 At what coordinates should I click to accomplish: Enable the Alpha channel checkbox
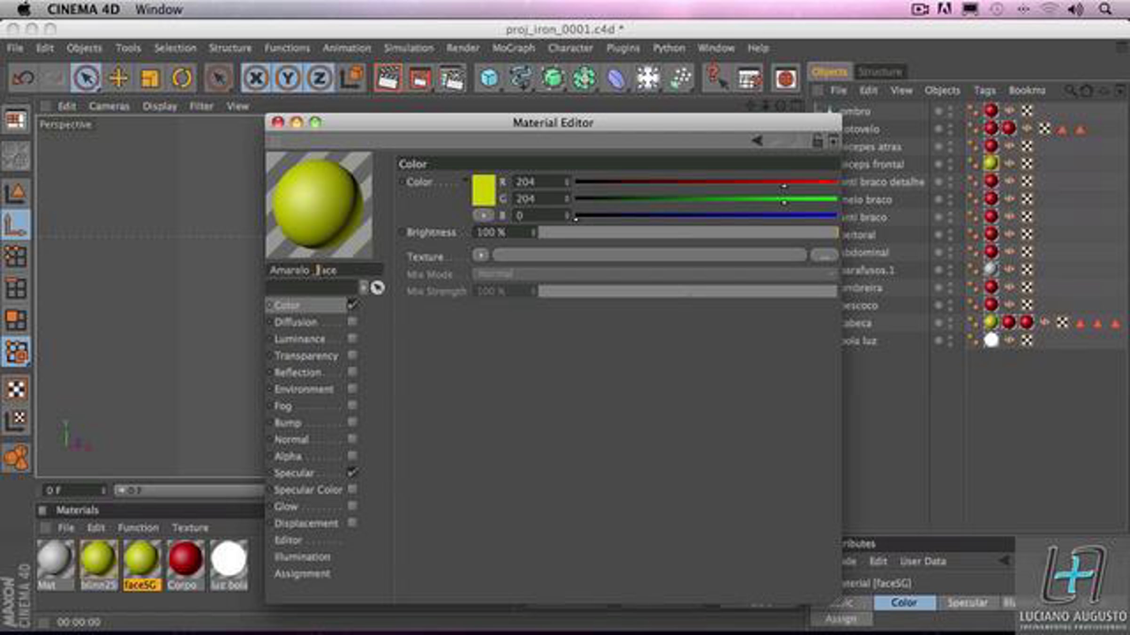pyautogui.click(x=352, y=456)
